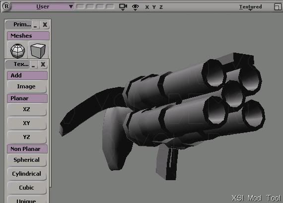Click the fourth viewport memo slot

coord(110,6)
